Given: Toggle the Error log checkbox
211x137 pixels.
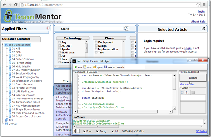Looking at the screenshot, I should 84,131.
